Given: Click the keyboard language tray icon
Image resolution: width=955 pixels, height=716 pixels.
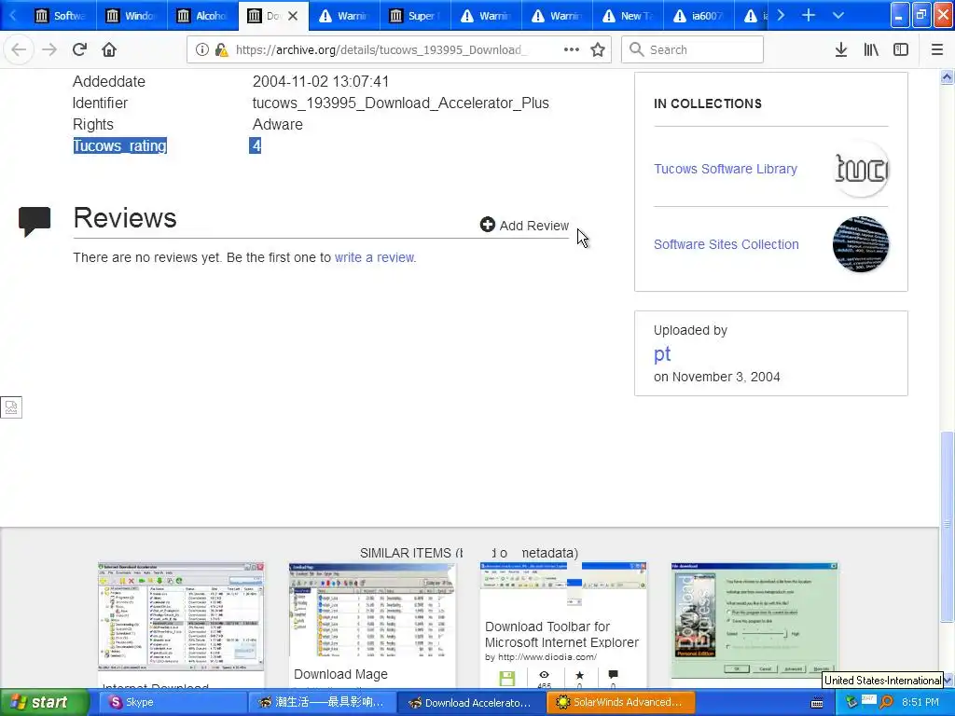Looking at the screenshot, I should (817, 703).
